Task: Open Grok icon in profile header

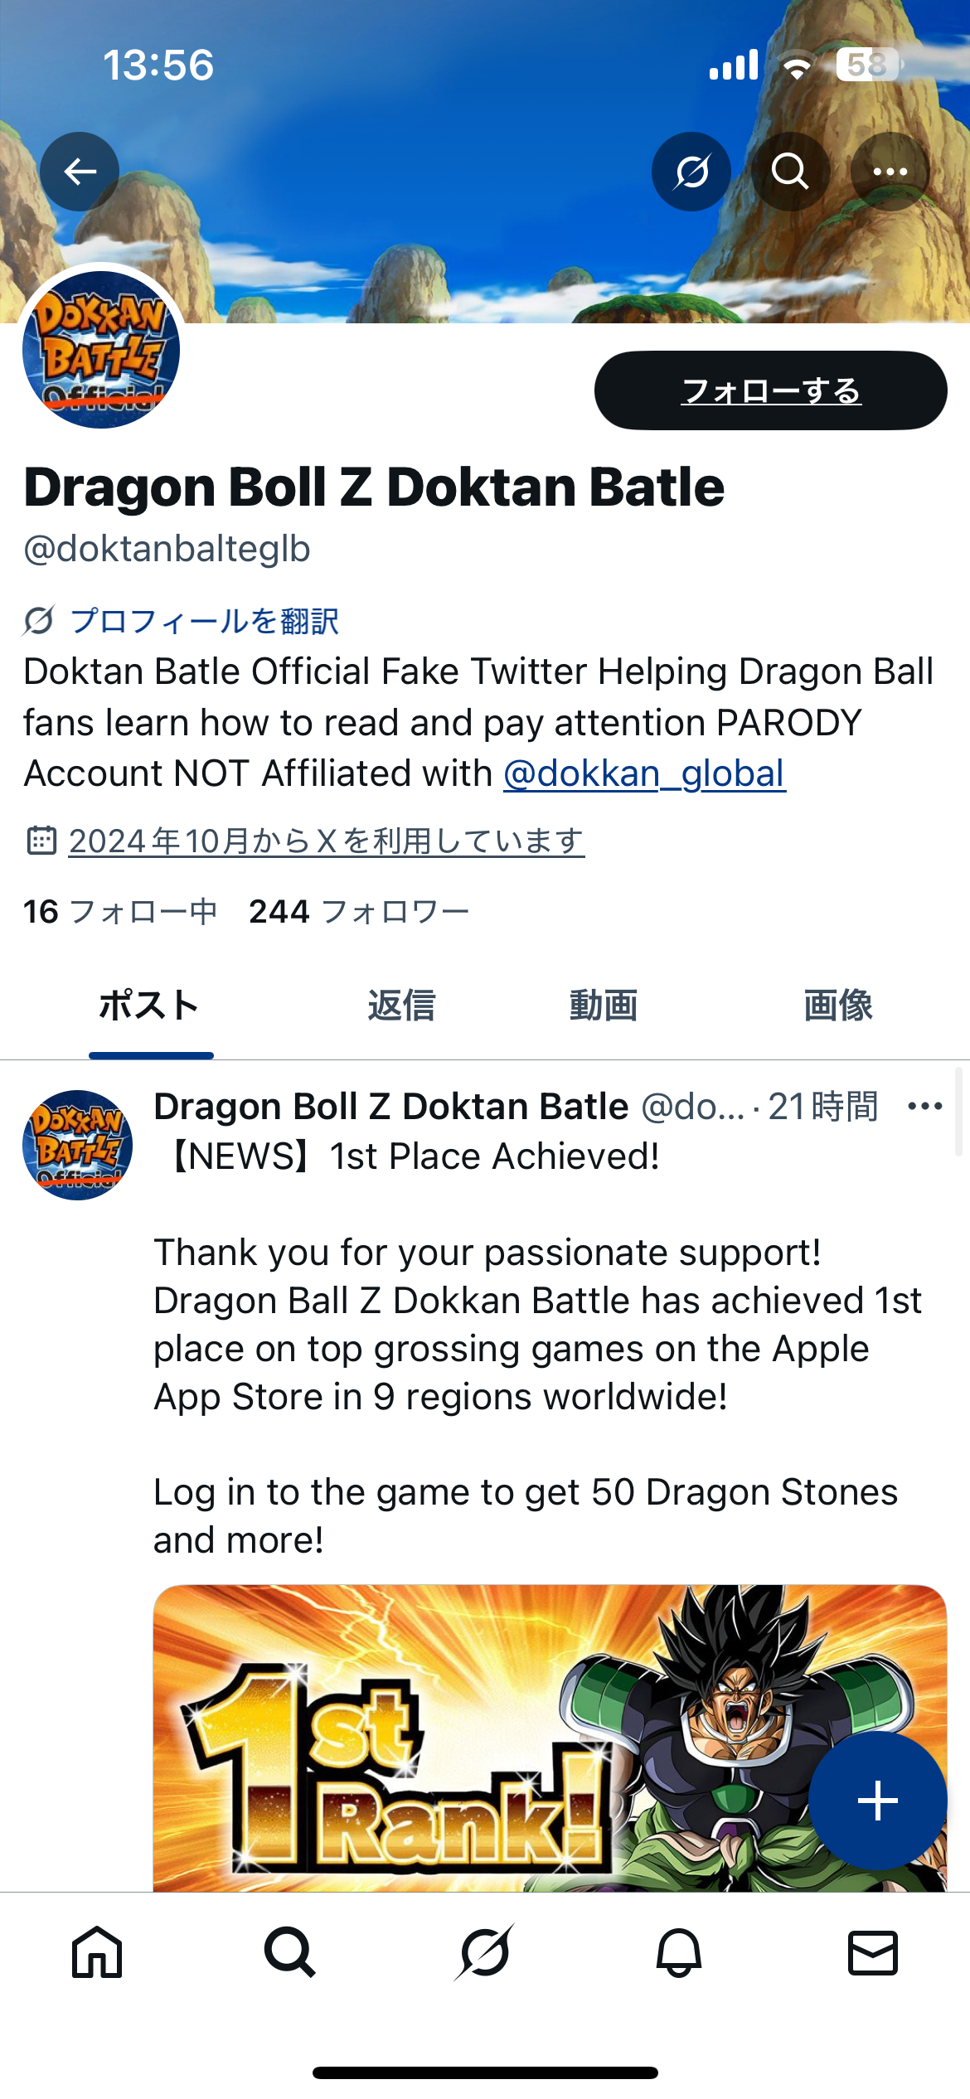Action: [691, 172]
